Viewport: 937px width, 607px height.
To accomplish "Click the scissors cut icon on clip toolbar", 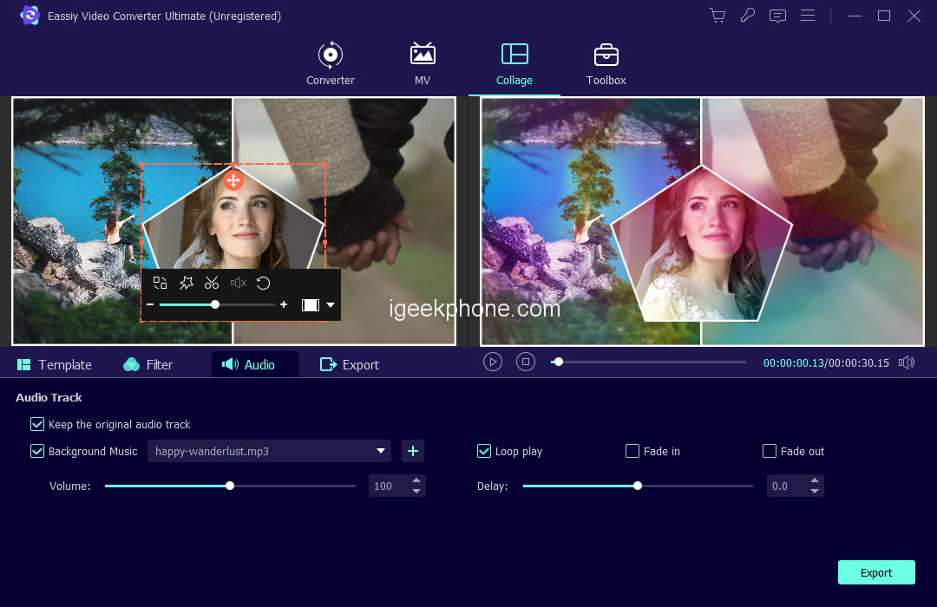I will [x=212, y=283].
